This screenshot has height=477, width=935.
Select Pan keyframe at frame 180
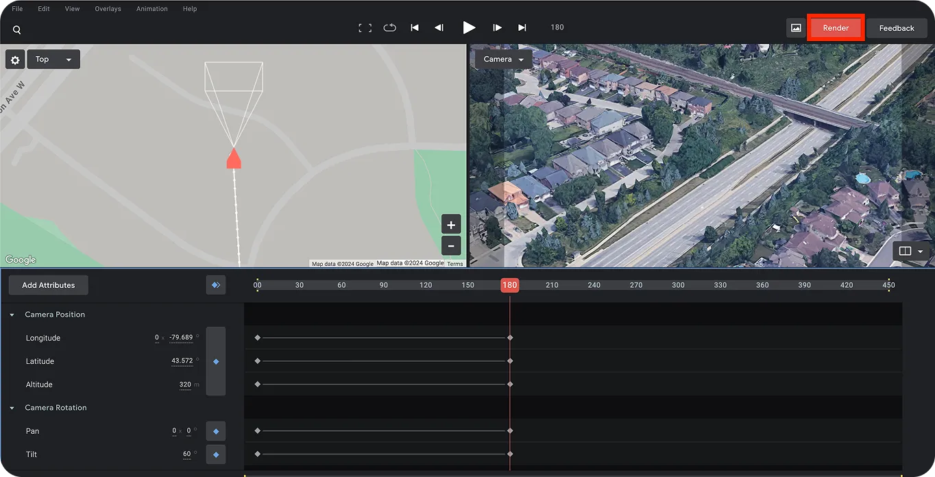click(510, 431)
